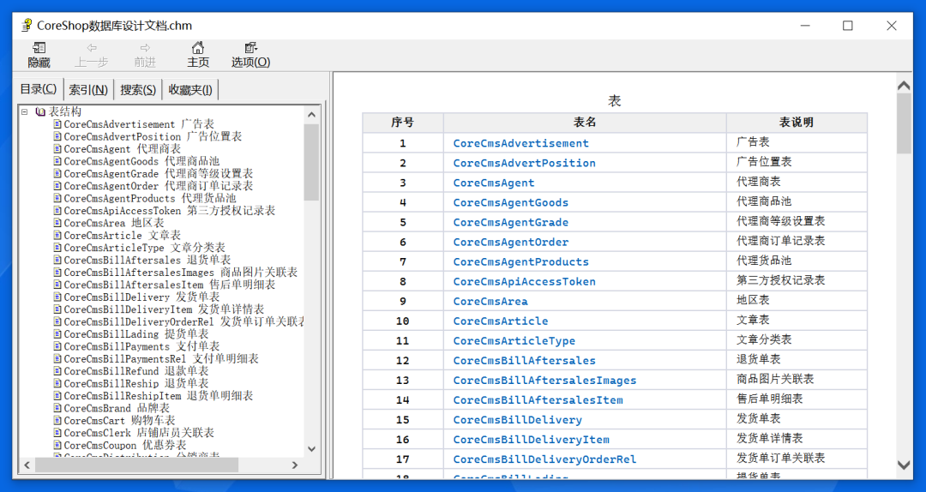Open the CoreCmsBillDeliveryOrderRel table link
This screenshot has width=926, height=492.
(544, 459)
